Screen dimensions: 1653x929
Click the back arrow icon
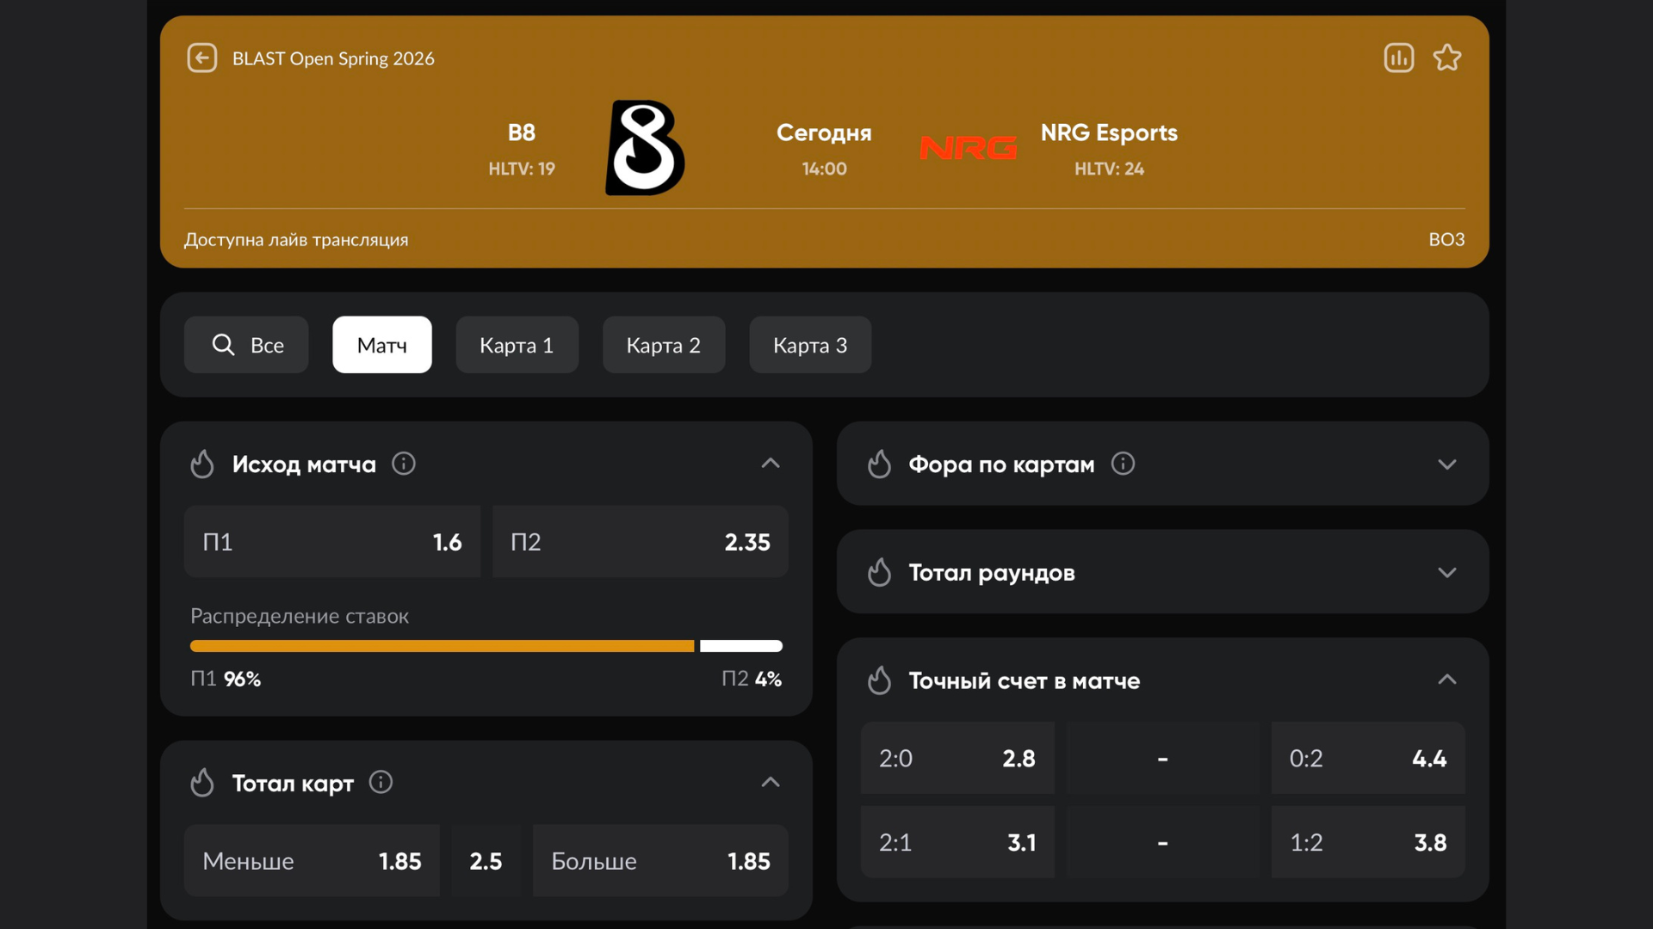[x=202, y=58]
